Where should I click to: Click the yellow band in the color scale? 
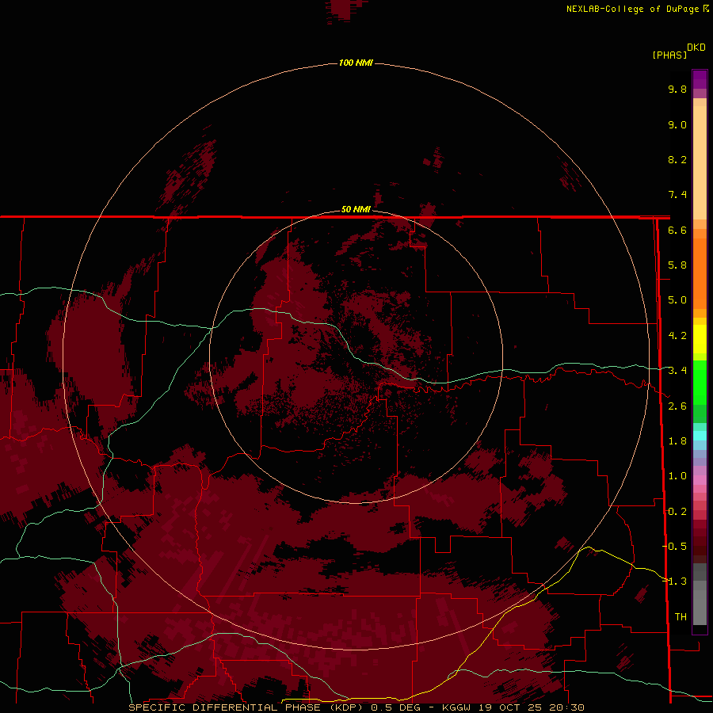[700, 339]
